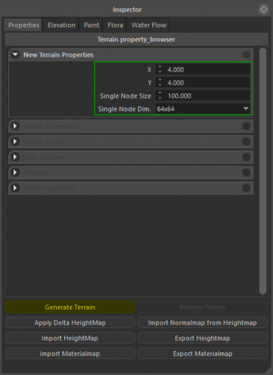Click the Generate Terrain button

tap(70, 307)
